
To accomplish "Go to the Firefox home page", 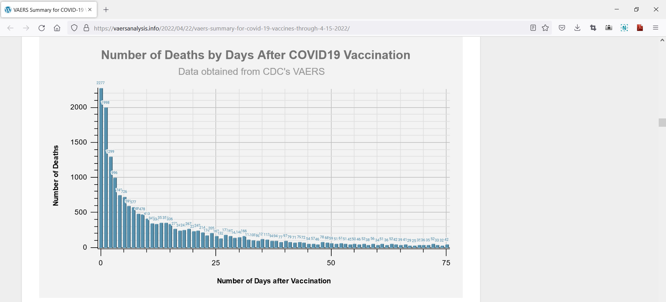I will 57,28.
